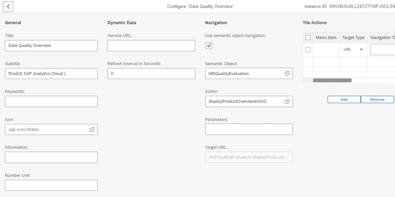Edit the Subtitle text field
395x197 pixels.
(x=51, y=73)
